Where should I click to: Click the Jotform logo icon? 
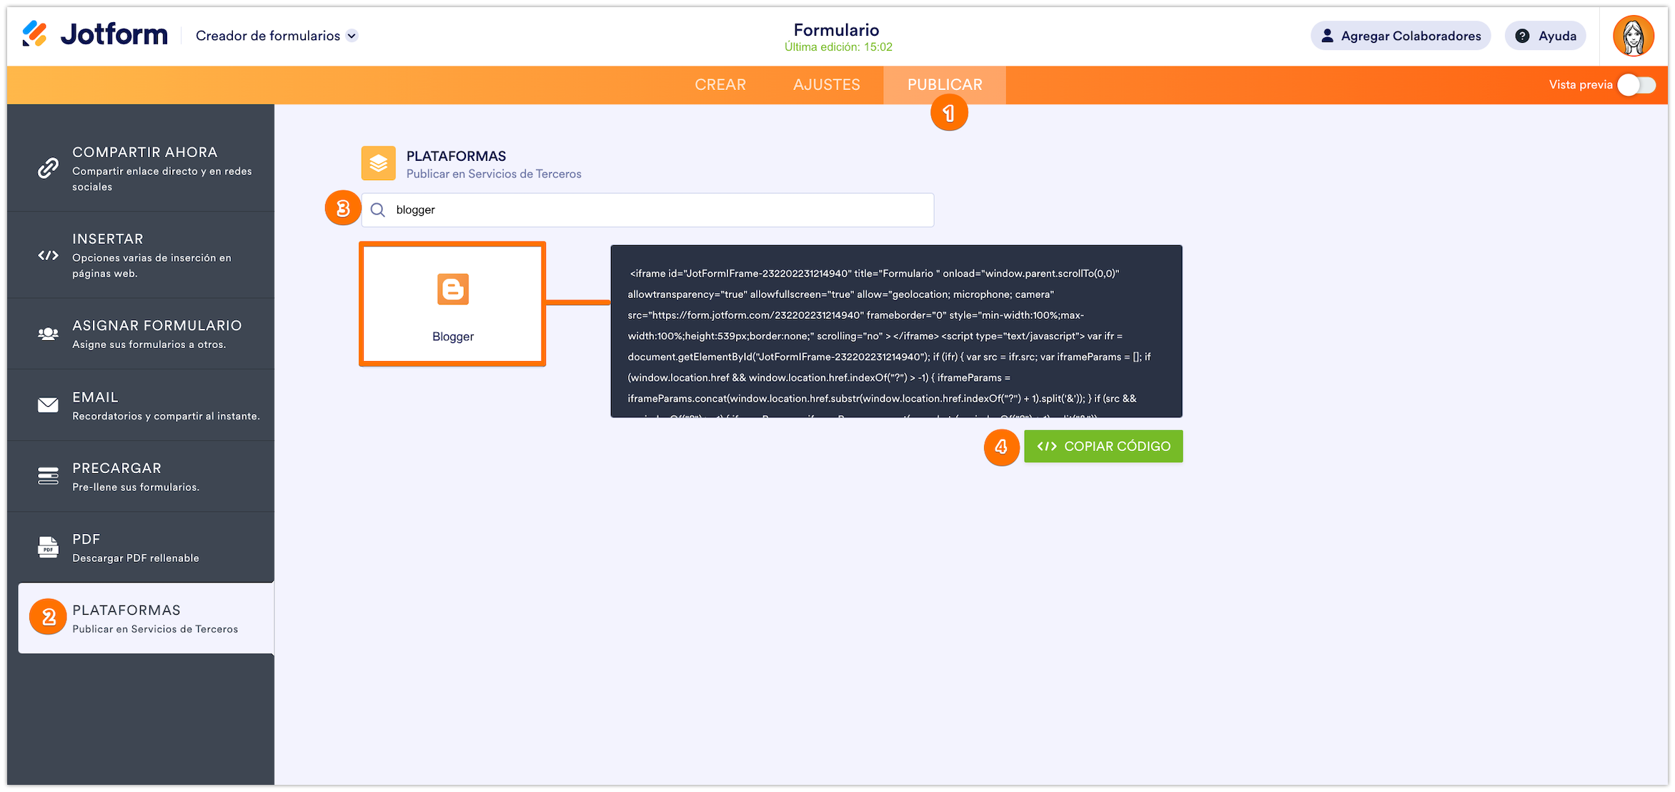coord(34,34)
